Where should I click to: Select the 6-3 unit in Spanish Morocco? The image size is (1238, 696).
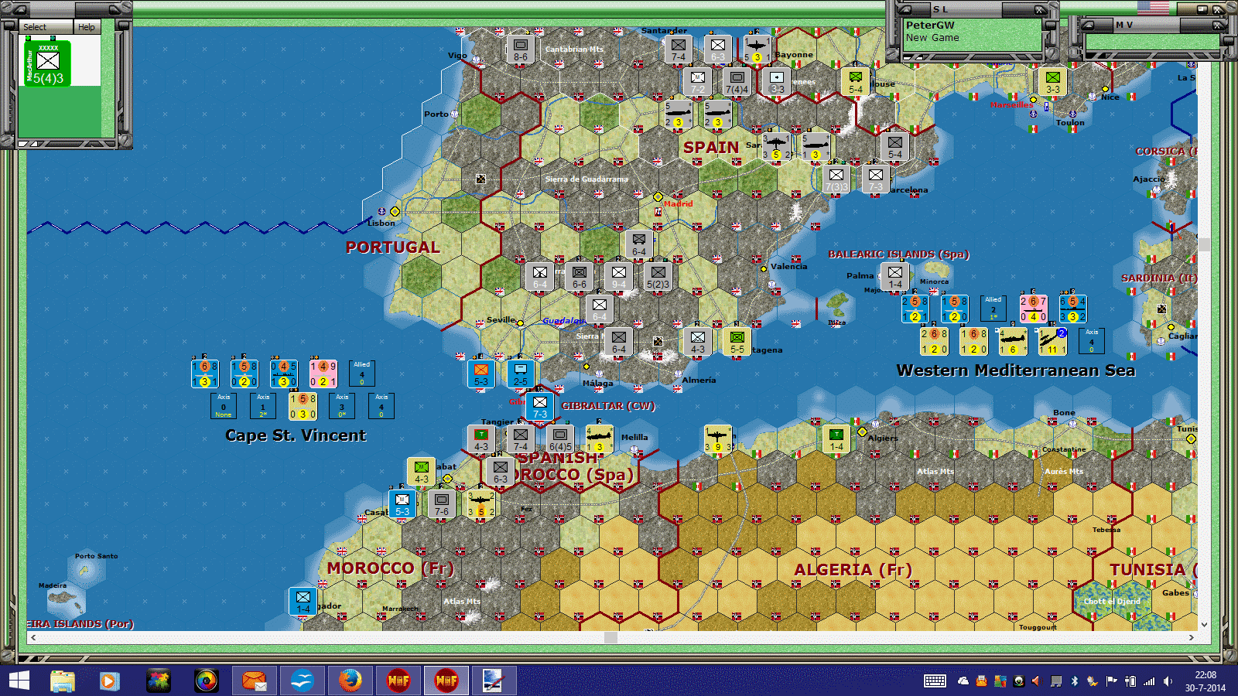[x=501, y=472]
